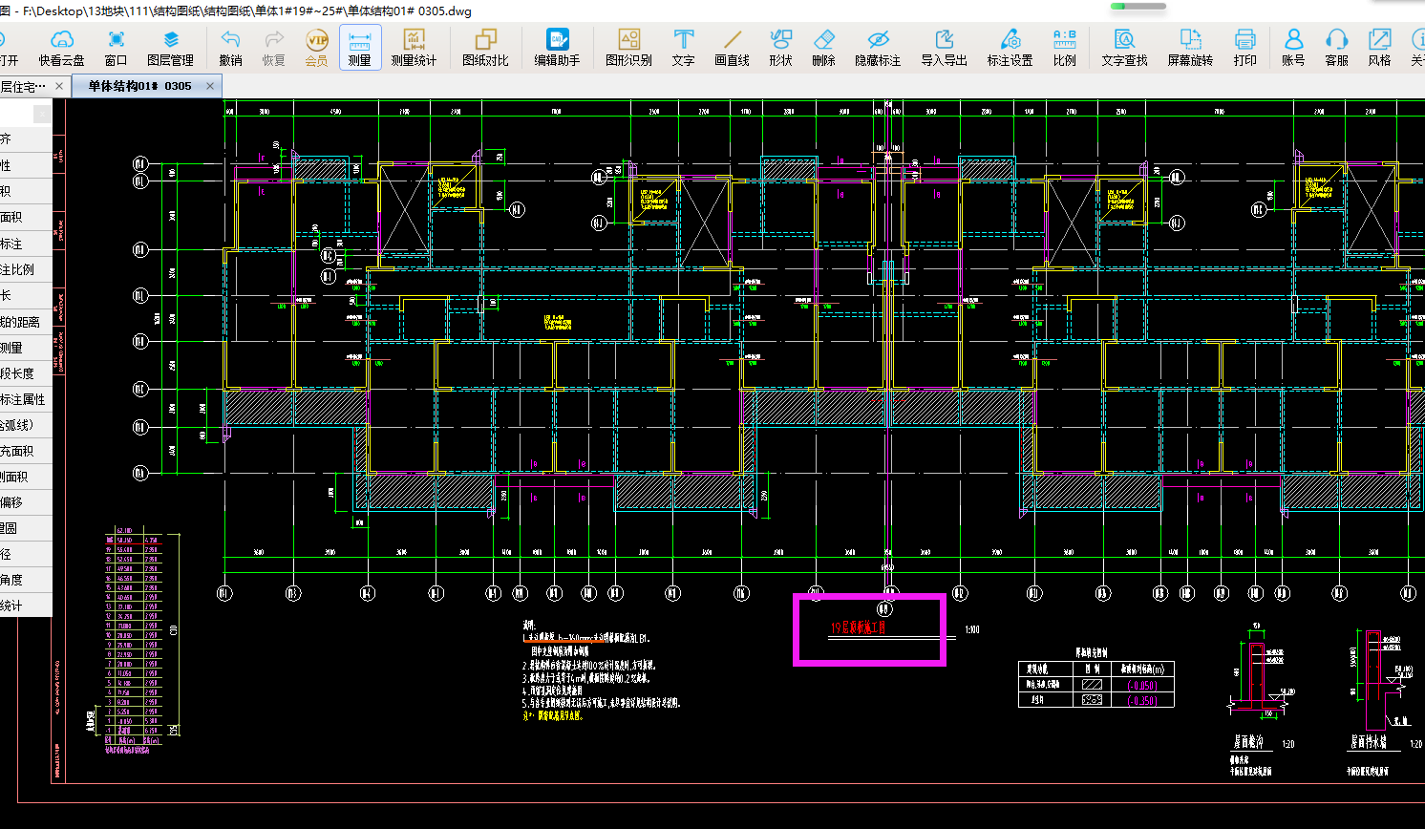
Task: Open the 会员 VIP membership icon
Action: pos(316,47)
